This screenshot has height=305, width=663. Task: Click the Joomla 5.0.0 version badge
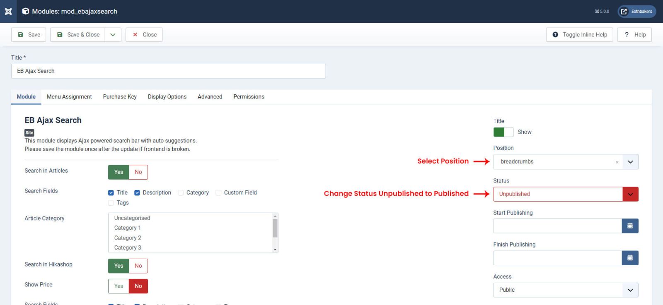tap(602, 11)
